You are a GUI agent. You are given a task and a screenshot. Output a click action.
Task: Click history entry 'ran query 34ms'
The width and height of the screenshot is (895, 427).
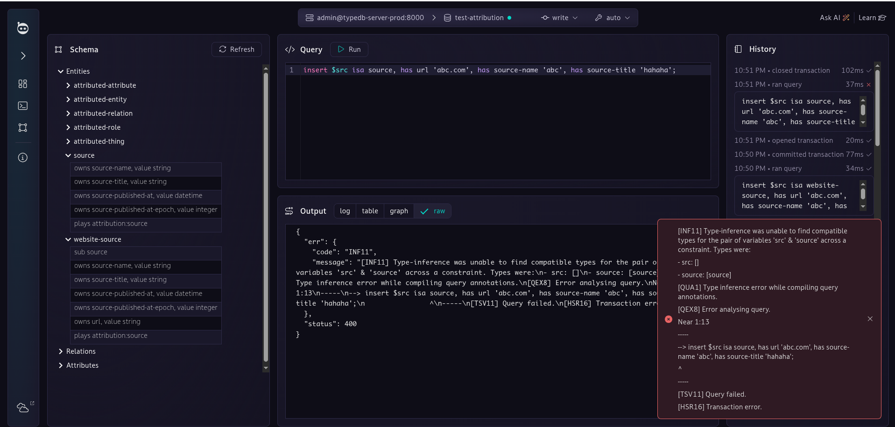803,168
